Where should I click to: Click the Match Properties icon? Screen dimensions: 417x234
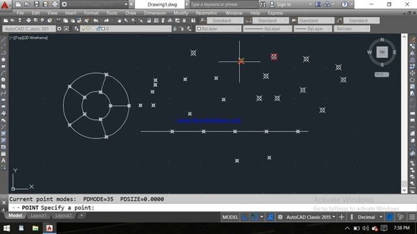coord(87,20)
